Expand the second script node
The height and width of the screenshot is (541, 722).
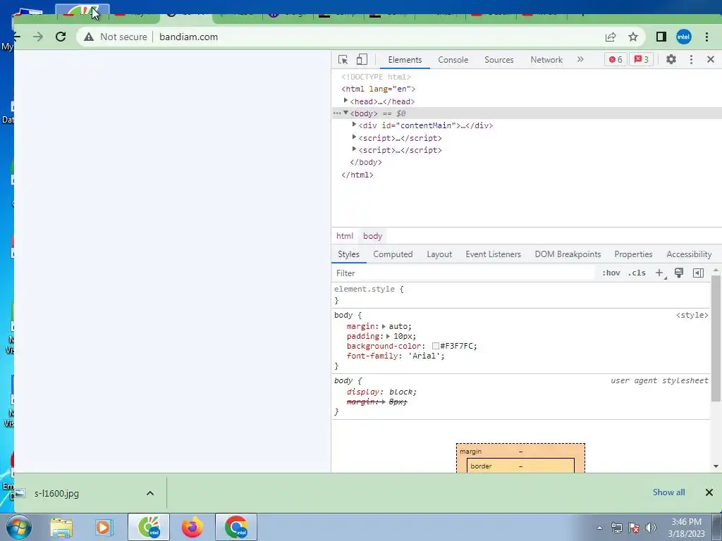click(x=354, y=149)
